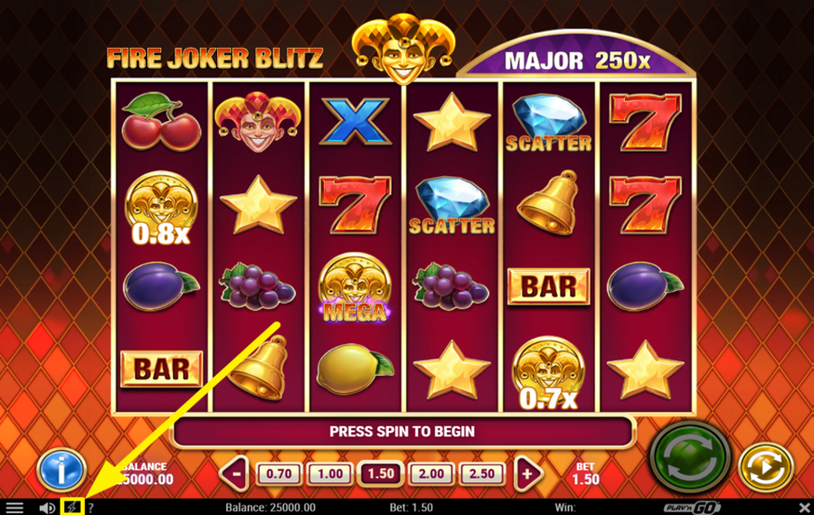Increase bet with the plus arrow
Viewport: 814px width, 515px height.
click(x=528, y=473)
